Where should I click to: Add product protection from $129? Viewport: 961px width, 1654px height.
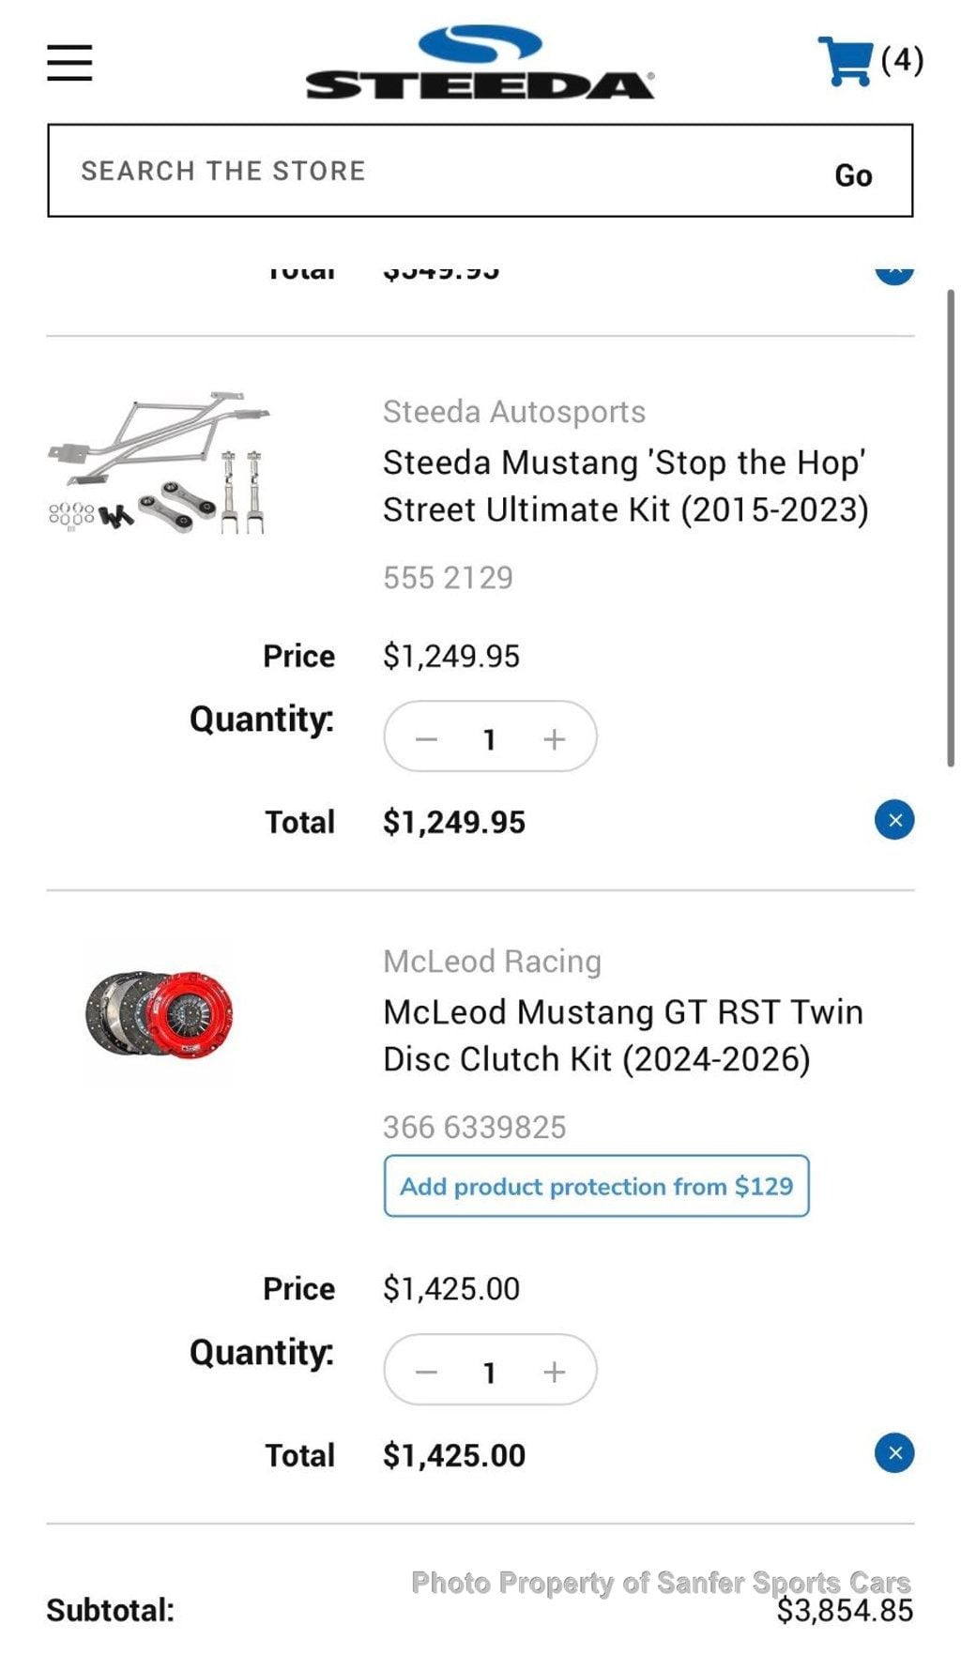[596, 1187]
